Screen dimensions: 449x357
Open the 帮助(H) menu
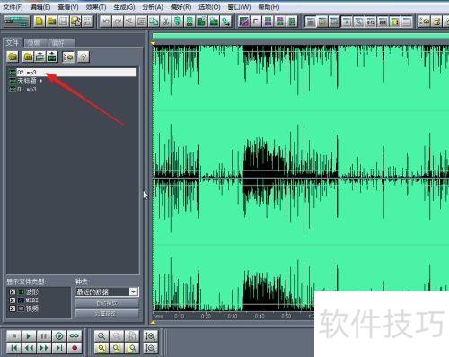[x=269, y=7]
